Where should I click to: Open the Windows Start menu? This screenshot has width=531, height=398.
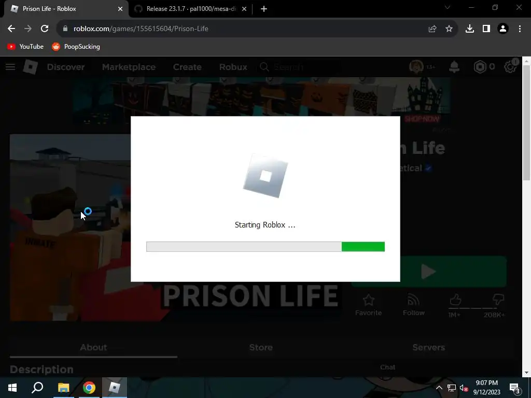[12, 388]
